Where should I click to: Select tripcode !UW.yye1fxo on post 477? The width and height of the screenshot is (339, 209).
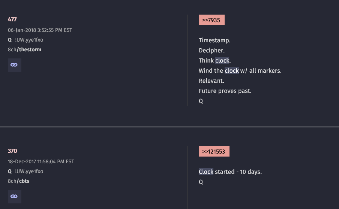pyautogui.click(x=29, y=40)
